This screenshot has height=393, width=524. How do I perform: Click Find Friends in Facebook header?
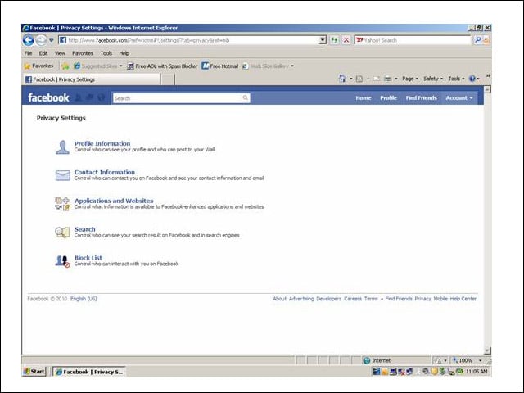tap(421, 98)
